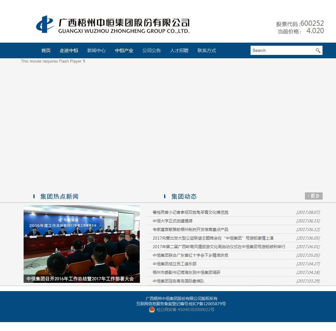Click the ICP record number 桂ICP备12005879号
Image resolution: width=336 pixels, height=331 pixels.
coord(207,304)
